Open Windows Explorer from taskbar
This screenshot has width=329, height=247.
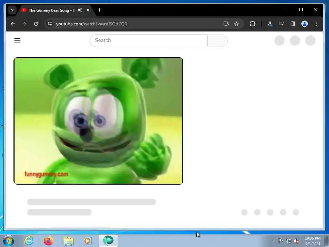[x=68, y=241]
